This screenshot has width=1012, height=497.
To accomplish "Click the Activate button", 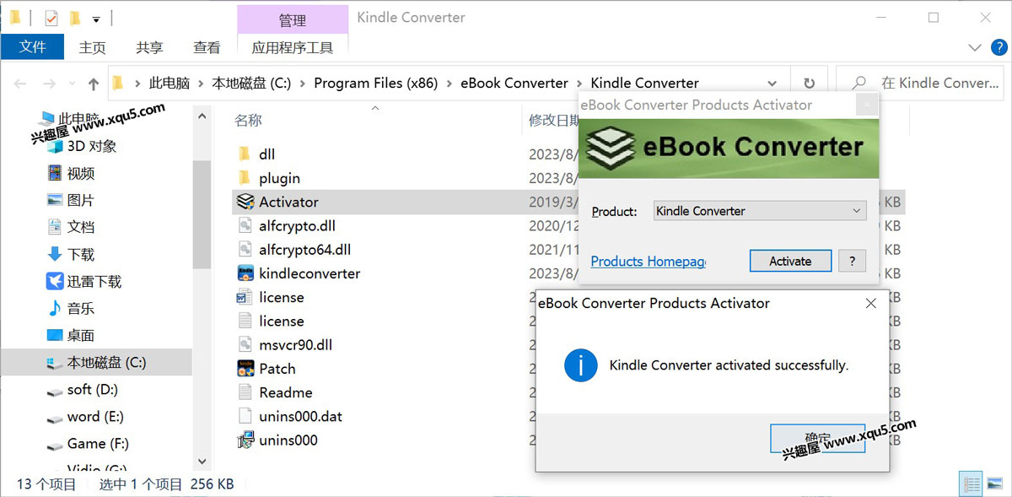I will (x=790, y=262).
